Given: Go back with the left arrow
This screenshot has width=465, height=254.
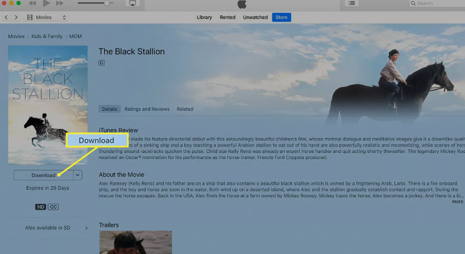Looking at the screenshot, I should 6,18.
